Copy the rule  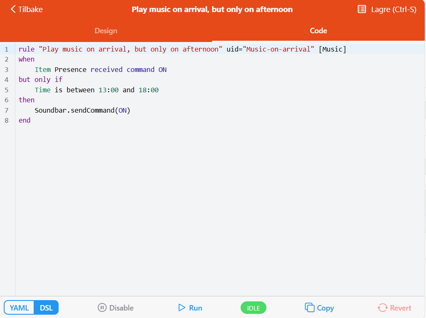point(325,308)
